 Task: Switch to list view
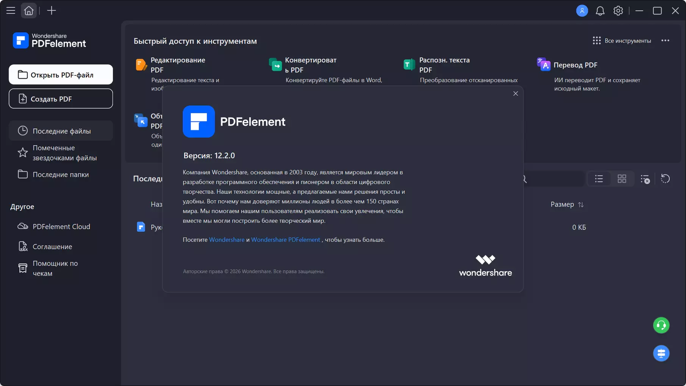point(599,179)
